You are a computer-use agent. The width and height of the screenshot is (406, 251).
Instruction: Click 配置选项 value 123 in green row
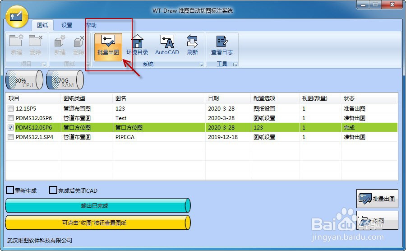pyautogui.click(x=258, y=128)
